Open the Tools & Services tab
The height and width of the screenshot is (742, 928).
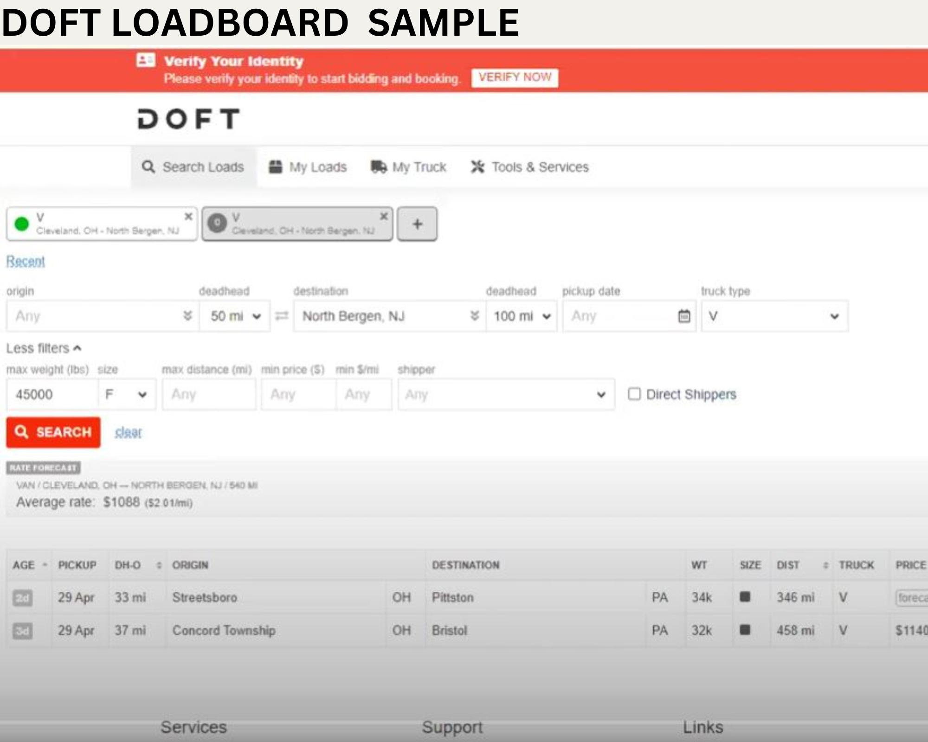530,167
